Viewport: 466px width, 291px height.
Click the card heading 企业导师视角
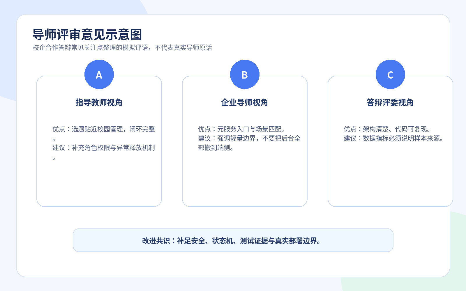tap(245, 102)
